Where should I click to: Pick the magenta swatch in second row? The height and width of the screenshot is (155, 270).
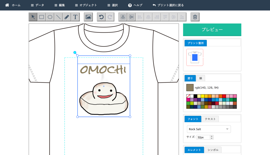point(188,100)
